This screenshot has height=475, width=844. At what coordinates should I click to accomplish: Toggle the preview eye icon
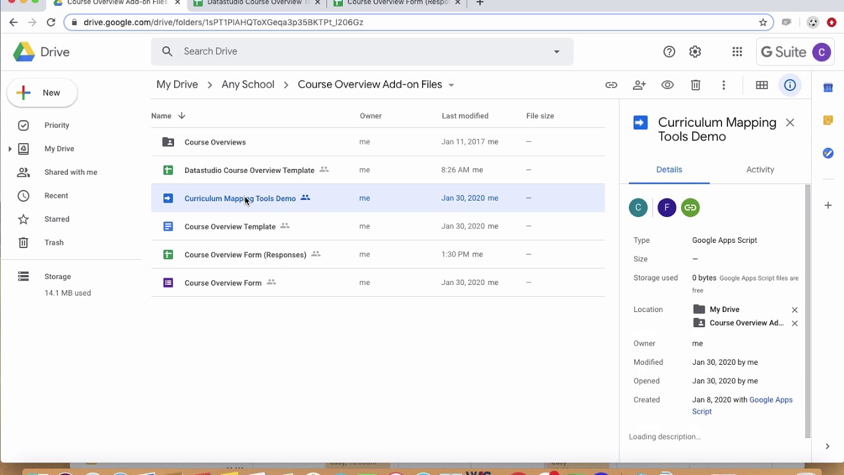tap(667, 85)
